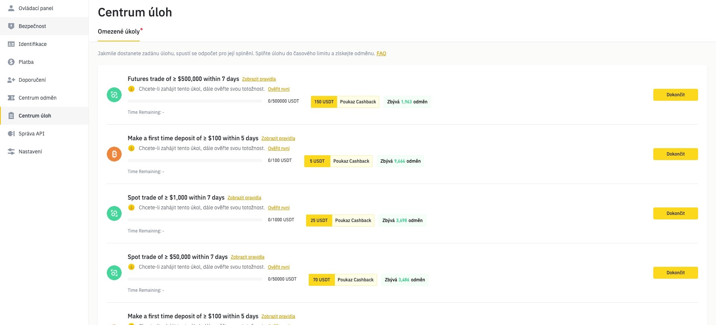The width and height of the screenshot is (716, 325).
Task: Click the Centrum odměn ticket icon
Action: 11,98
